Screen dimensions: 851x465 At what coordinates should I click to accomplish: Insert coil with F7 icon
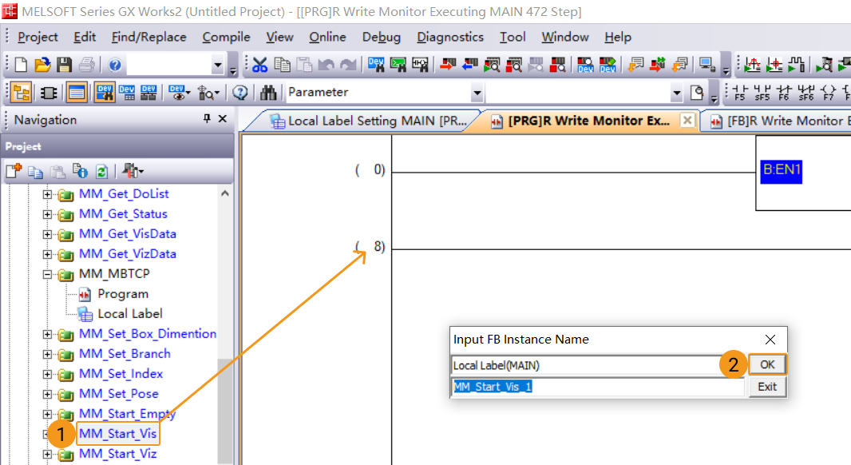[828, 93]
